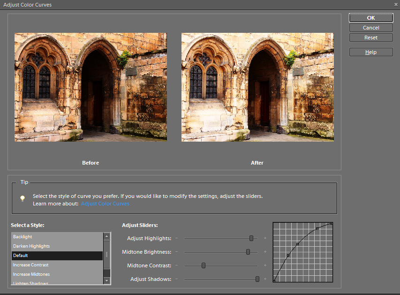Decrease Midtone Brightness with minus icon

[176, 252]
